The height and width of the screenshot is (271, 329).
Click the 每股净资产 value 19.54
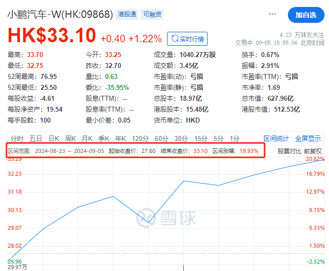[55, 110]
